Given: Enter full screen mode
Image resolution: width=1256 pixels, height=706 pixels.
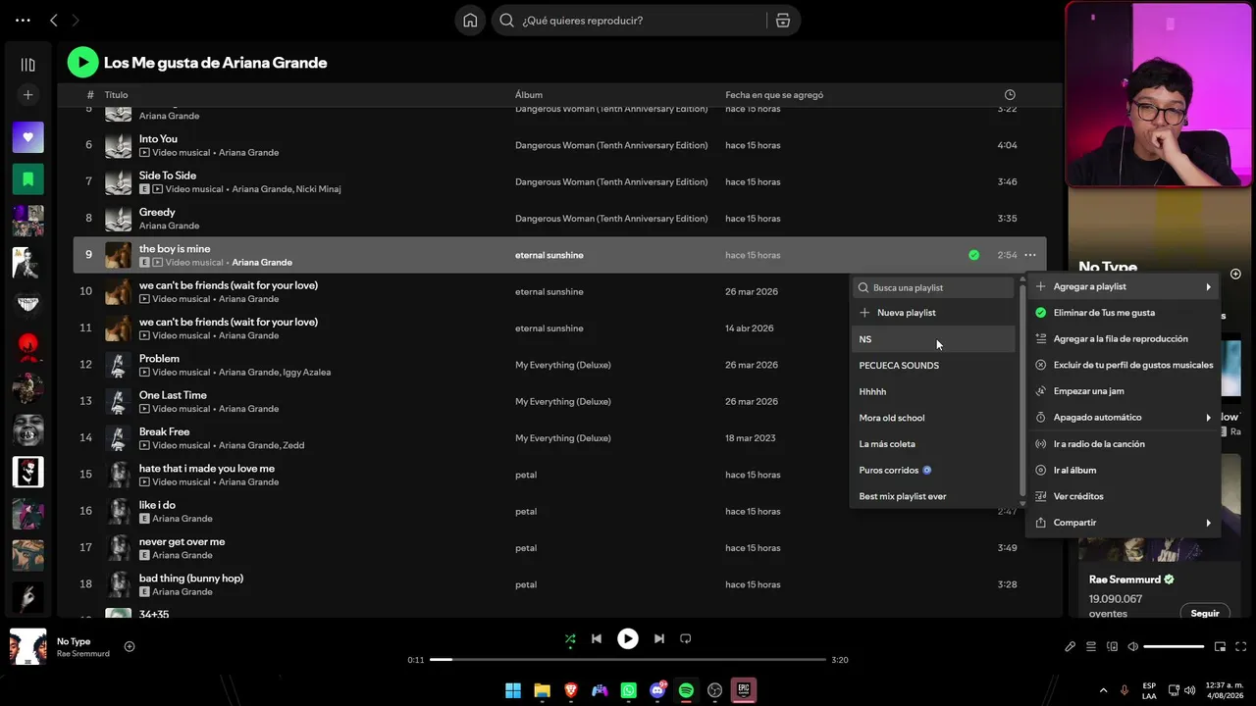Looking at the screenshot, I should 1241,647.
